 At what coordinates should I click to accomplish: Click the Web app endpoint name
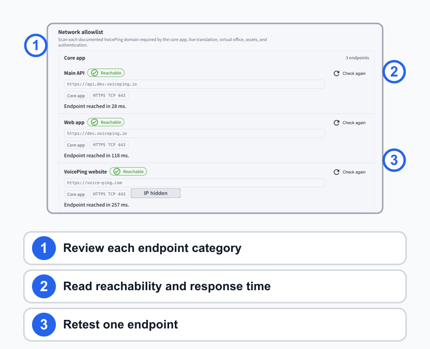pos(74,122)
